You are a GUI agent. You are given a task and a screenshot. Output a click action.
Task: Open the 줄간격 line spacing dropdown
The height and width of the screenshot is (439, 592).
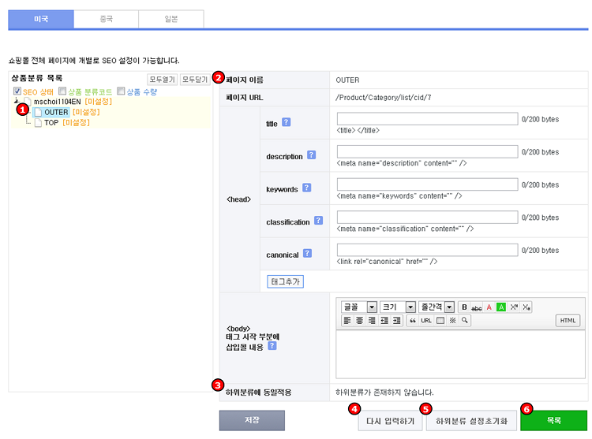[449, 307]
